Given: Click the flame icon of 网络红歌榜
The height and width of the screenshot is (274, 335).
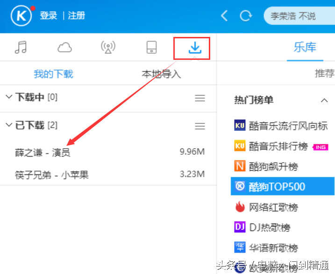Looking at the screenshot, I should (x=240, y=207).
